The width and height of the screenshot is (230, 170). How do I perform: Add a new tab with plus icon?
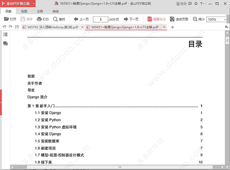click(x=172, y=27)
